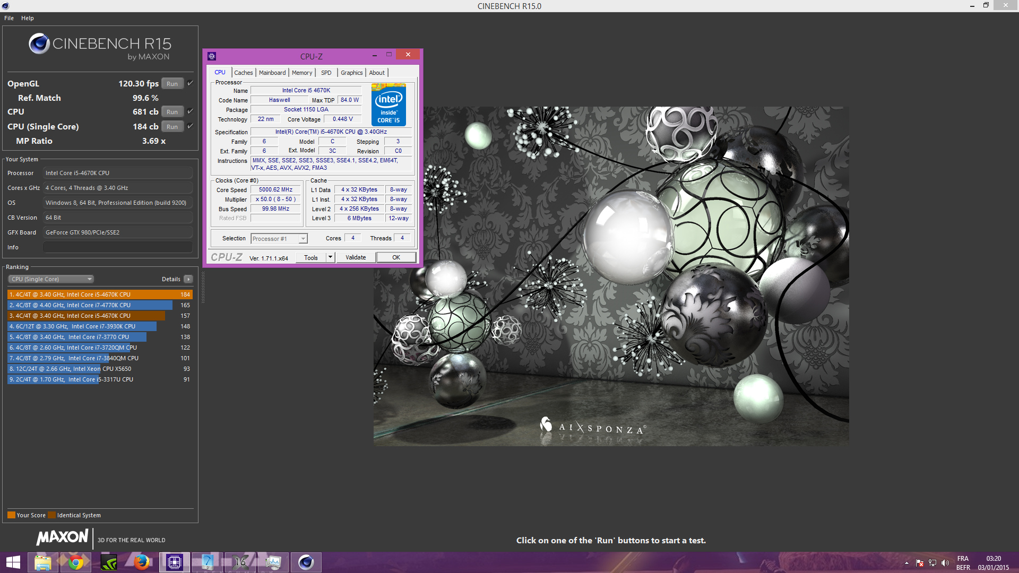
Task: Select ranking row 4 Intel Core i7-3930K
Action: tap(100, 326)
